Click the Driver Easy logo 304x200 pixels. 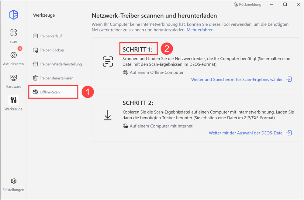[x=14, y=15]
